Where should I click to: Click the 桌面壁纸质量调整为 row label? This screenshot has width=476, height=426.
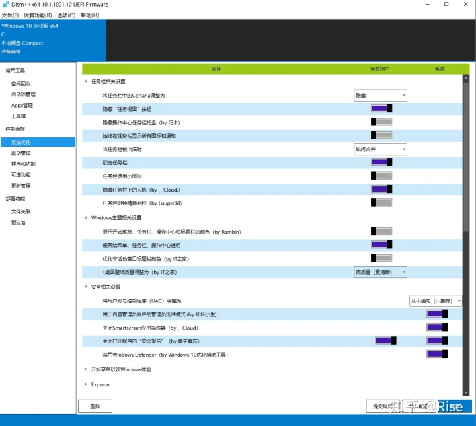tap(139, 272)
